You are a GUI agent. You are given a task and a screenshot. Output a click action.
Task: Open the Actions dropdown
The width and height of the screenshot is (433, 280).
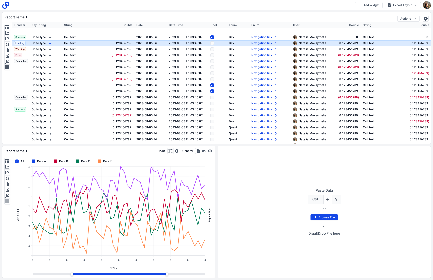(x=408, y=19)
